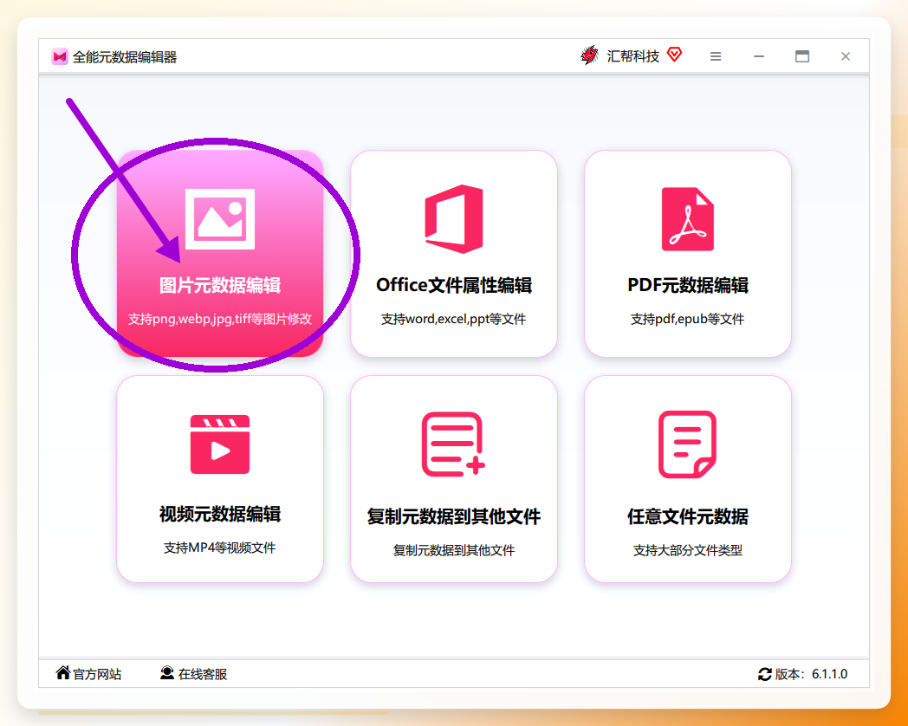Close the application window
908x726 pixels.
pos(846,56)
